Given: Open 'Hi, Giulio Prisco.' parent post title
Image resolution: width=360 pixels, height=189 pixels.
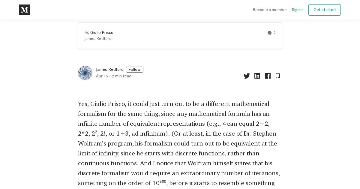Looking at the screenshot, I should tap(99, 33).
